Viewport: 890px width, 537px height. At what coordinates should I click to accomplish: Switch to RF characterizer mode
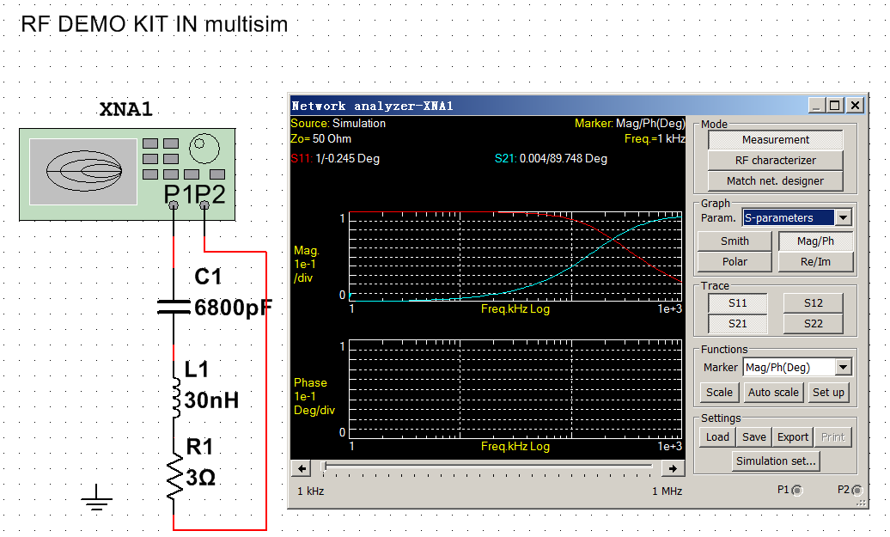click(775, 161)
